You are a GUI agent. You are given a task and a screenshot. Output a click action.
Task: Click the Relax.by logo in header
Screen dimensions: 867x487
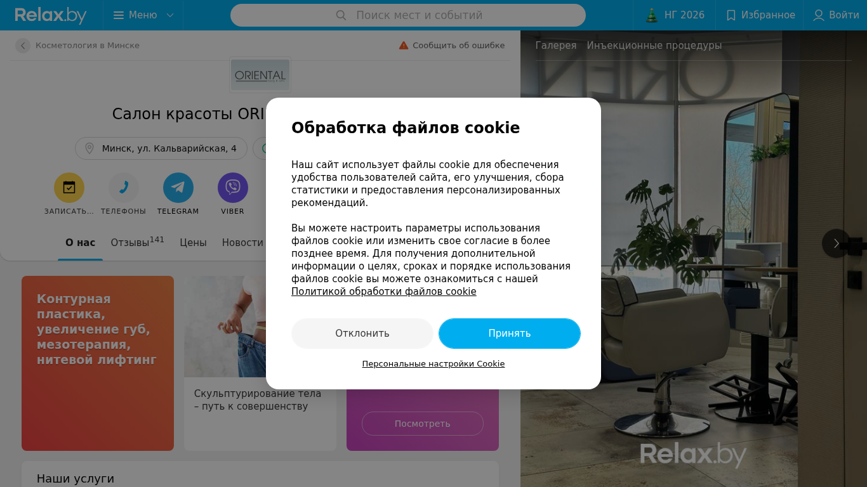[x=51, y=15]
